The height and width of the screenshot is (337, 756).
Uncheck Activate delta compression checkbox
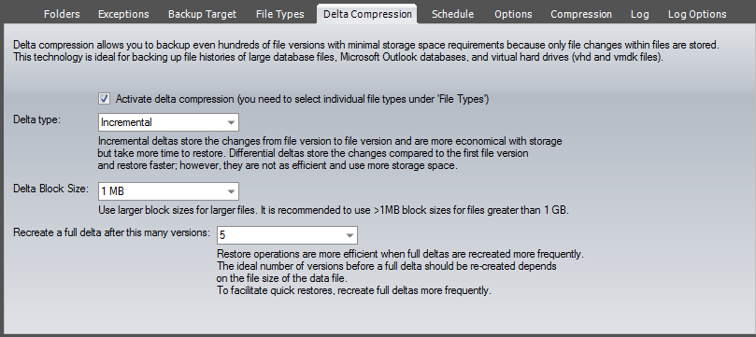pos(104,99)
